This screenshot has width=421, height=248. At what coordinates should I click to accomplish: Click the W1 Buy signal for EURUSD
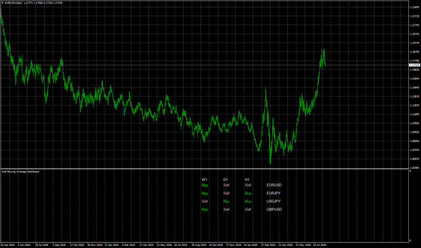click(x=205, y=185)
